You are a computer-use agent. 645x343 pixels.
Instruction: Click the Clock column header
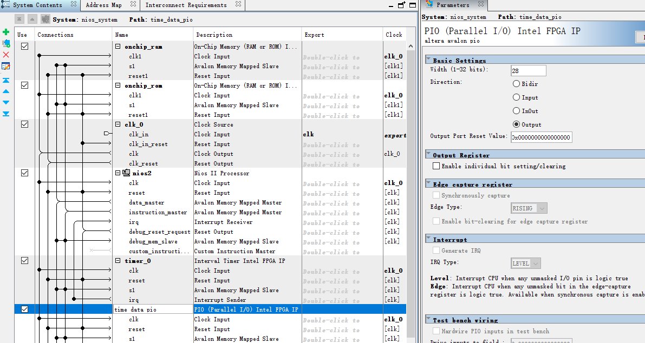(x=394, y=35)
